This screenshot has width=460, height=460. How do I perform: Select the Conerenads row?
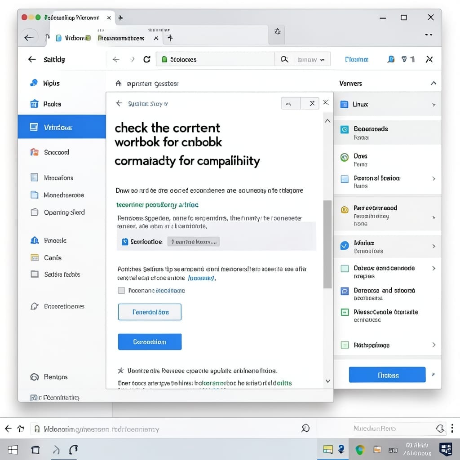tap(387, 133)
